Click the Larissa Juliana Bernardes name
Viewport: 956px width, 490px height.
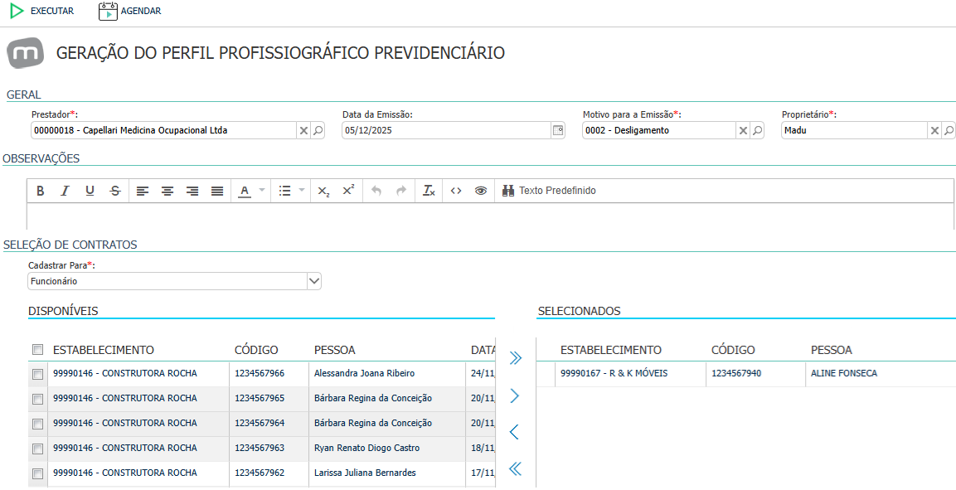pos(365,473)
